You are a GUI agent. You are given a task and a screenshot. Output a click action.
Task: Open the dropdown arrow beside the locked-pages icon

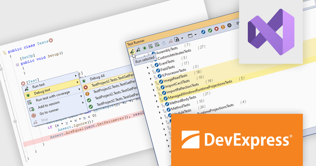[182, 38]
